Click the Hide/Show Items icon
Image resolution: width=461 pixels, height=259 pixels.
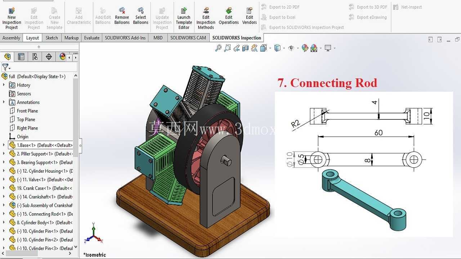coord(291,48)
